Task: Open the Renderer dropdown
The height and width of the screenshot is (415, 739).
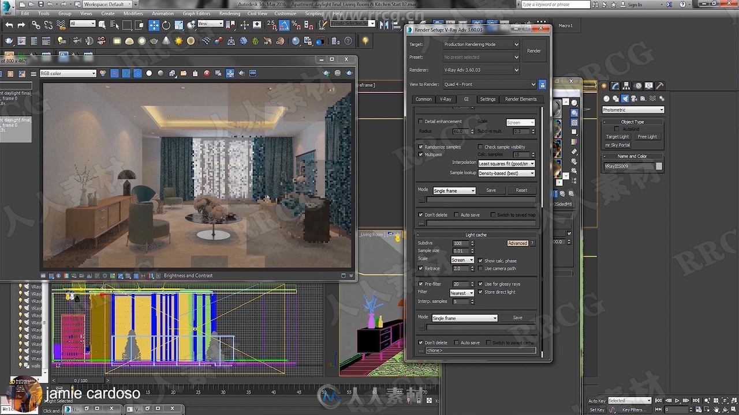Action: (x=481, y=70)
